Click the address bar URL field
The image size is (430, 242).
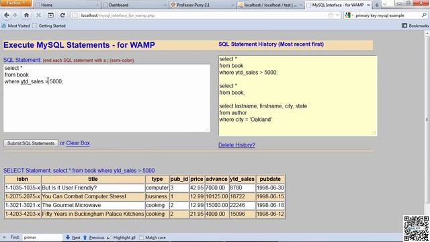202,15
